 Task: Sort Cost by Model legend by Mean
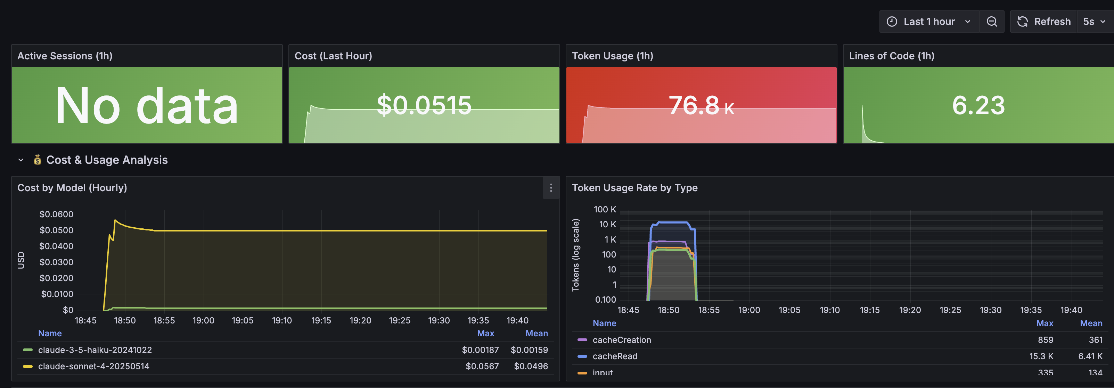(x=536, y=334)
